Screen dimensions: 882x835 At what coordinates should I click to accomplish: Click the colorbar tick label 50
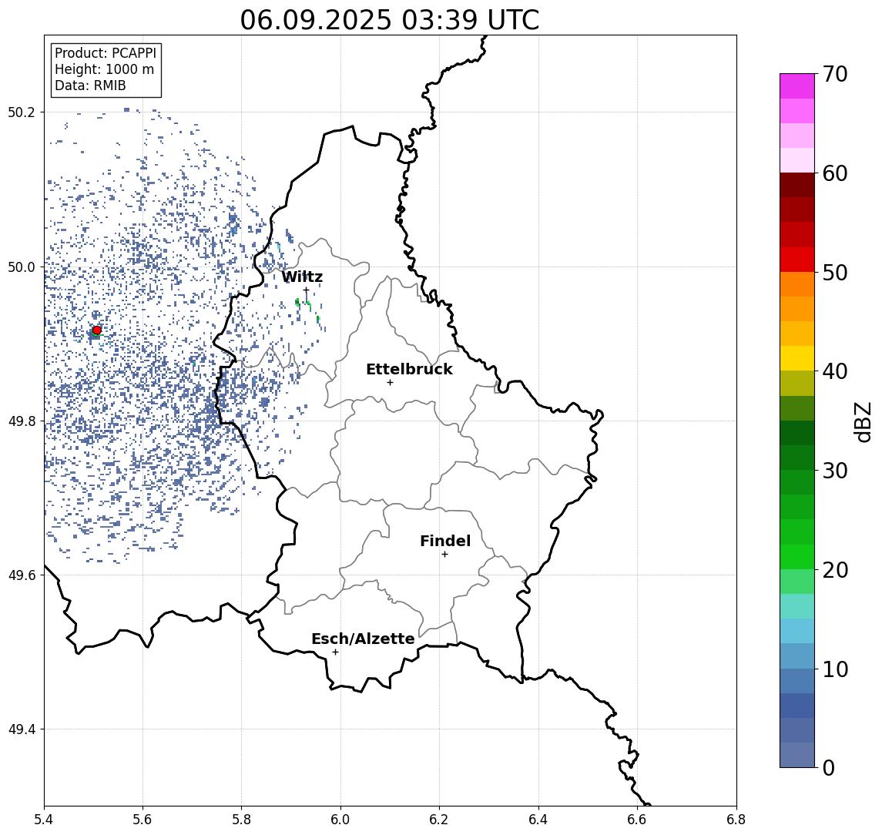(x=835, y=273)
